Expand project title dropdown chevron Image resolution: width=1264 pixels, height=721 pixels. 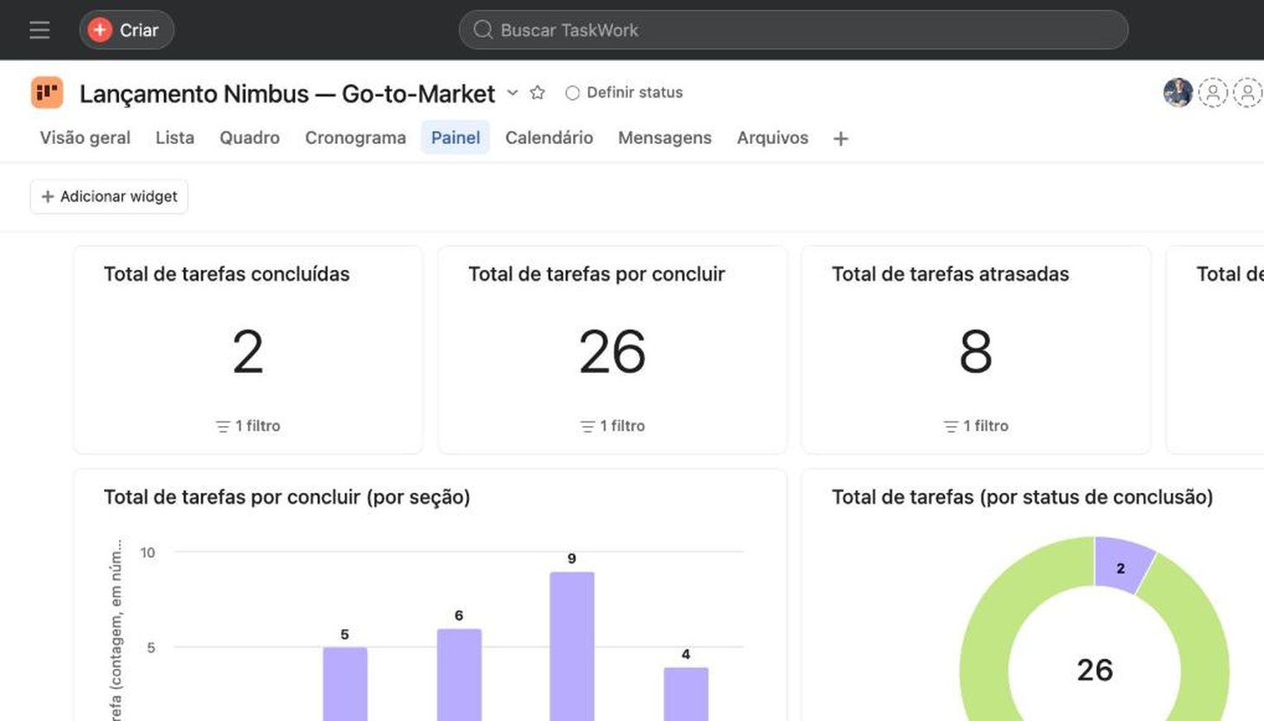click(512, 92)
